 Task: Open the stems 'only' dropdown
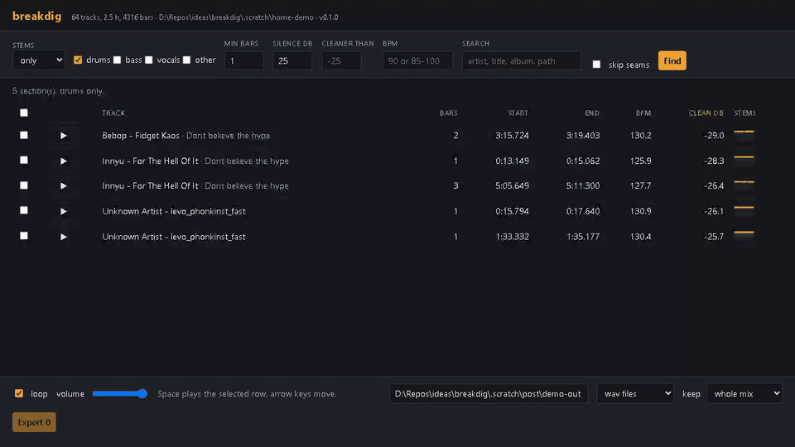(x=39, y=60)
